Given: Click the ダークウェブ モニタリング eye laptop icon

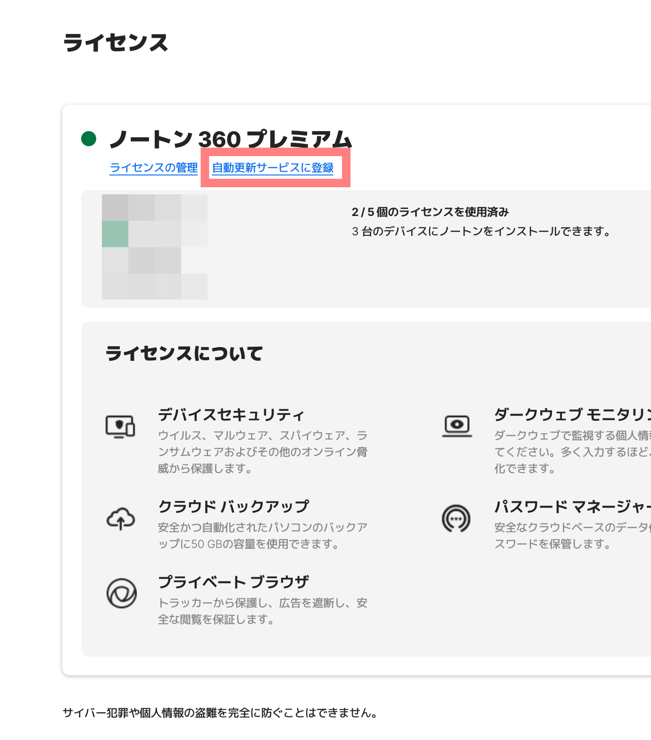Looking at the screenshot, I should [457, 426].
